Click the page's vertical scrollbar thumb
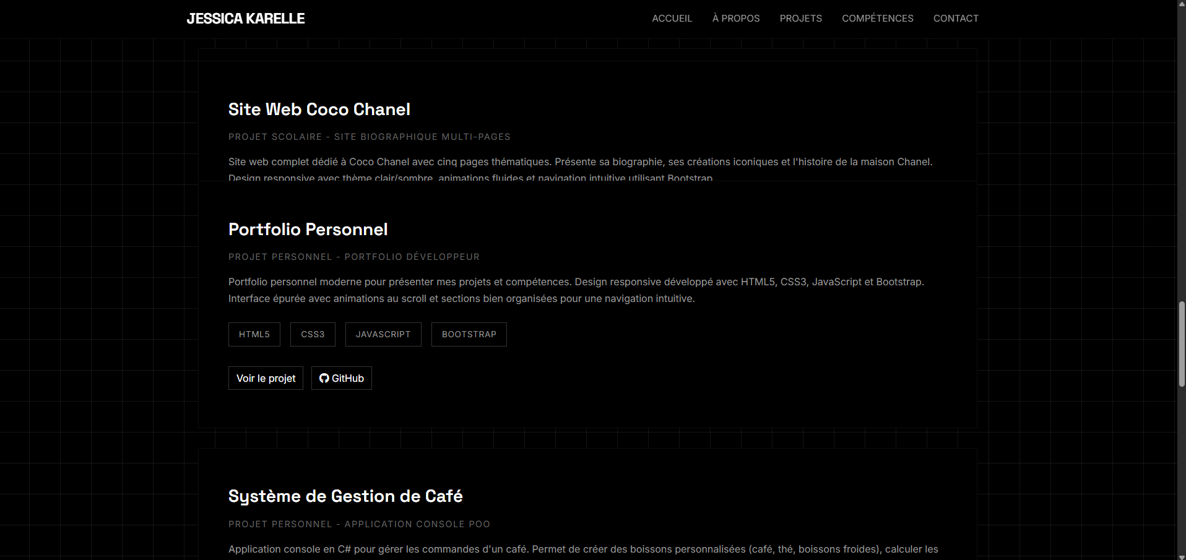This screenshot has height=560, width=1186. (x=1181, y=344)
